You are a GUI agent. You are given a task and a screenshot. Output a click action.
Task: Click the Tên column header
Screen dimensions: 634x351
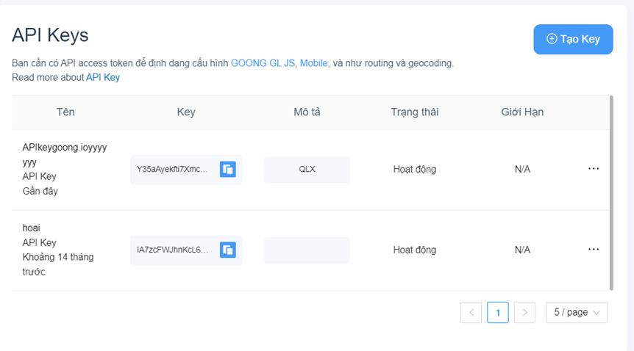coord(65,112)
